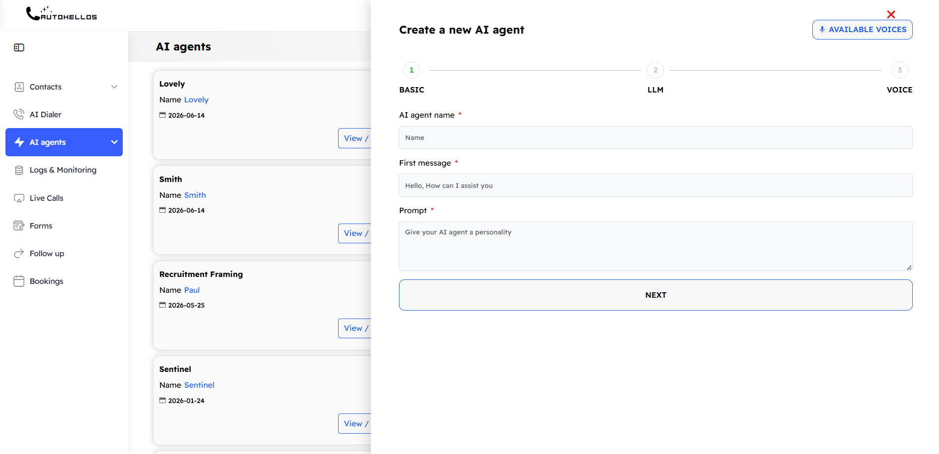Viewport: 939px width, 454px height.
Task: Expand the Contacts menu chevron
Action: [x=114, y=87]
